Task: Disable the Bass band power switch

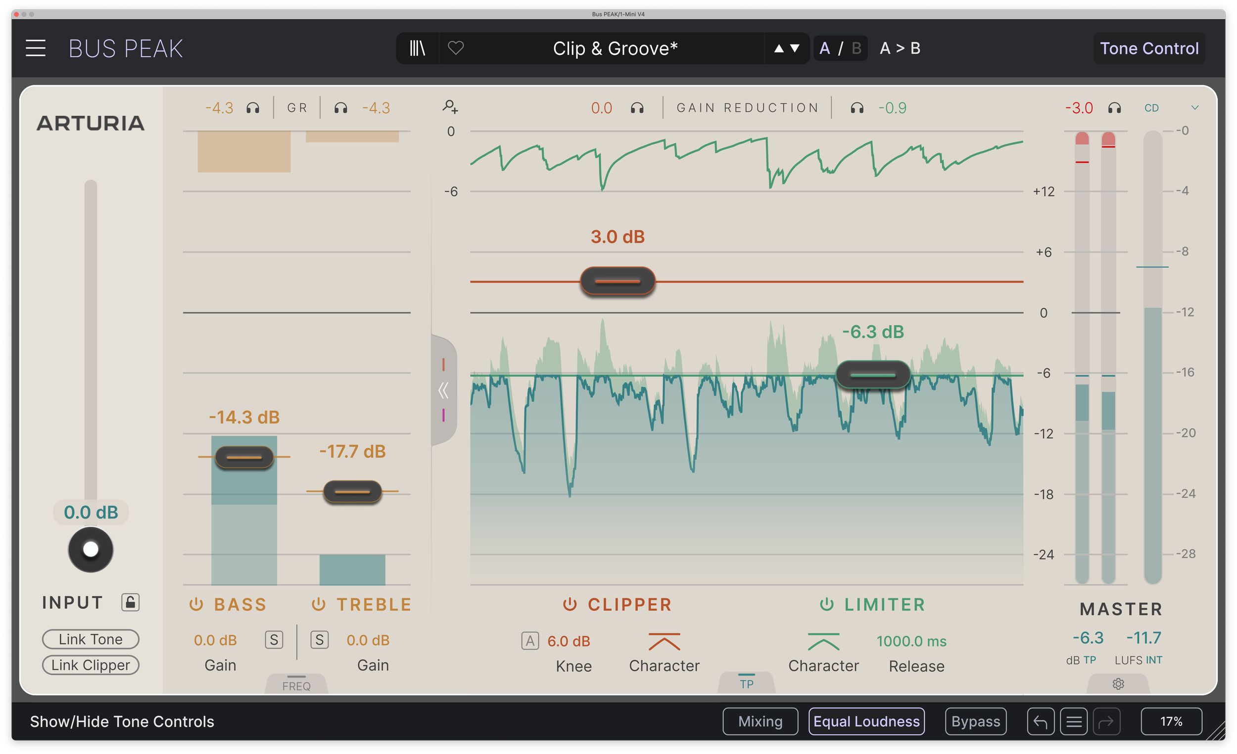Action: (x=196, y=605)
